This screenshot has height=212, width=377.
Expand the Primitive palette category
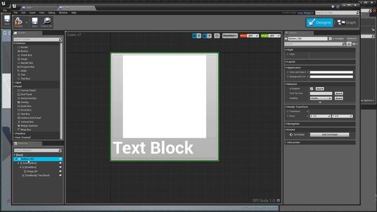(14, 134)
